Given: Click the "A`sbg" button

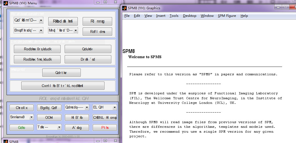Looking at the screenshot, I should tap(77, 128).
